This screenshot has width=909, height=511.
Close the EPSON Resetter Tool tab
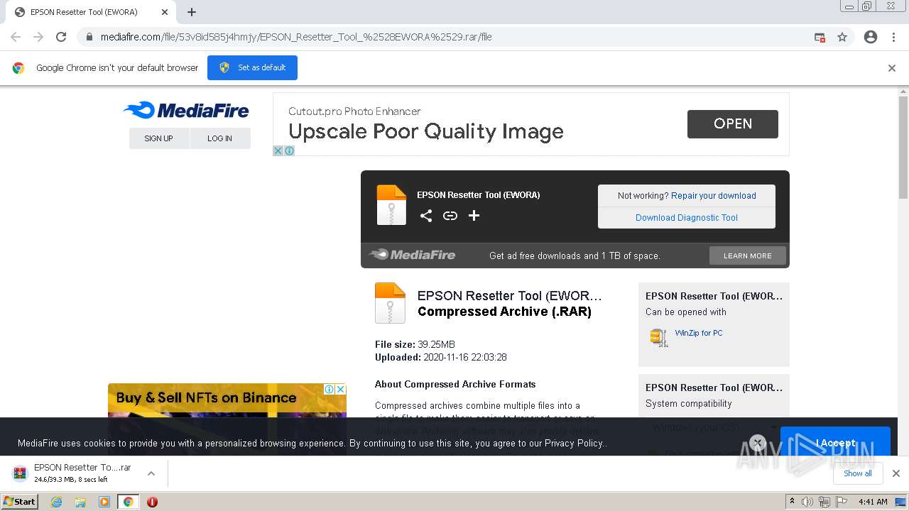(x=165, y=12)
